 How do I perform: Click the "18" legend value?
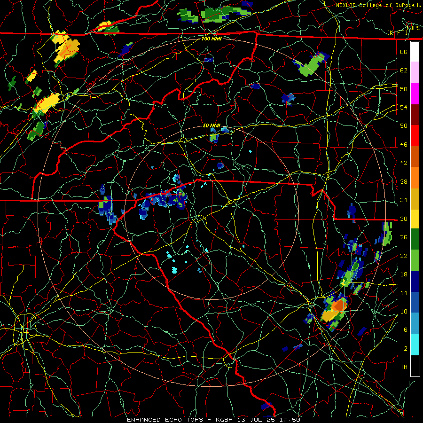tap(404, 274)
